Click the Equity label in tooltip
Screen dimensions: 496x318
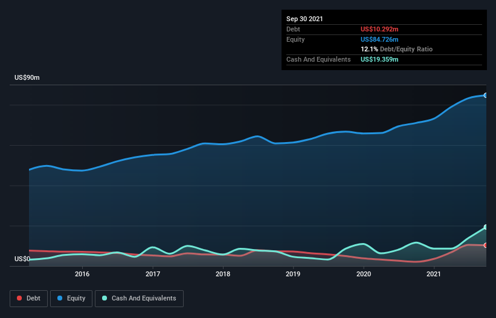295,39
